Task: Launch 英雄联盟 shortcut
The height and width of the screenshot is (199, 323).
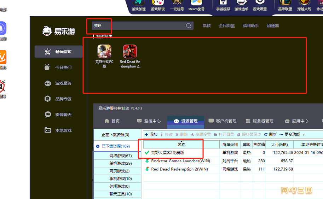Action: coord(285,5)
